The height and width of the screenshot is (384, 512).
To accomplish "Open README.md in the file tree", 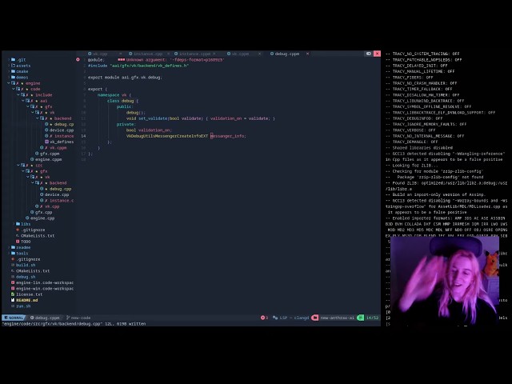I will [25, 301].
